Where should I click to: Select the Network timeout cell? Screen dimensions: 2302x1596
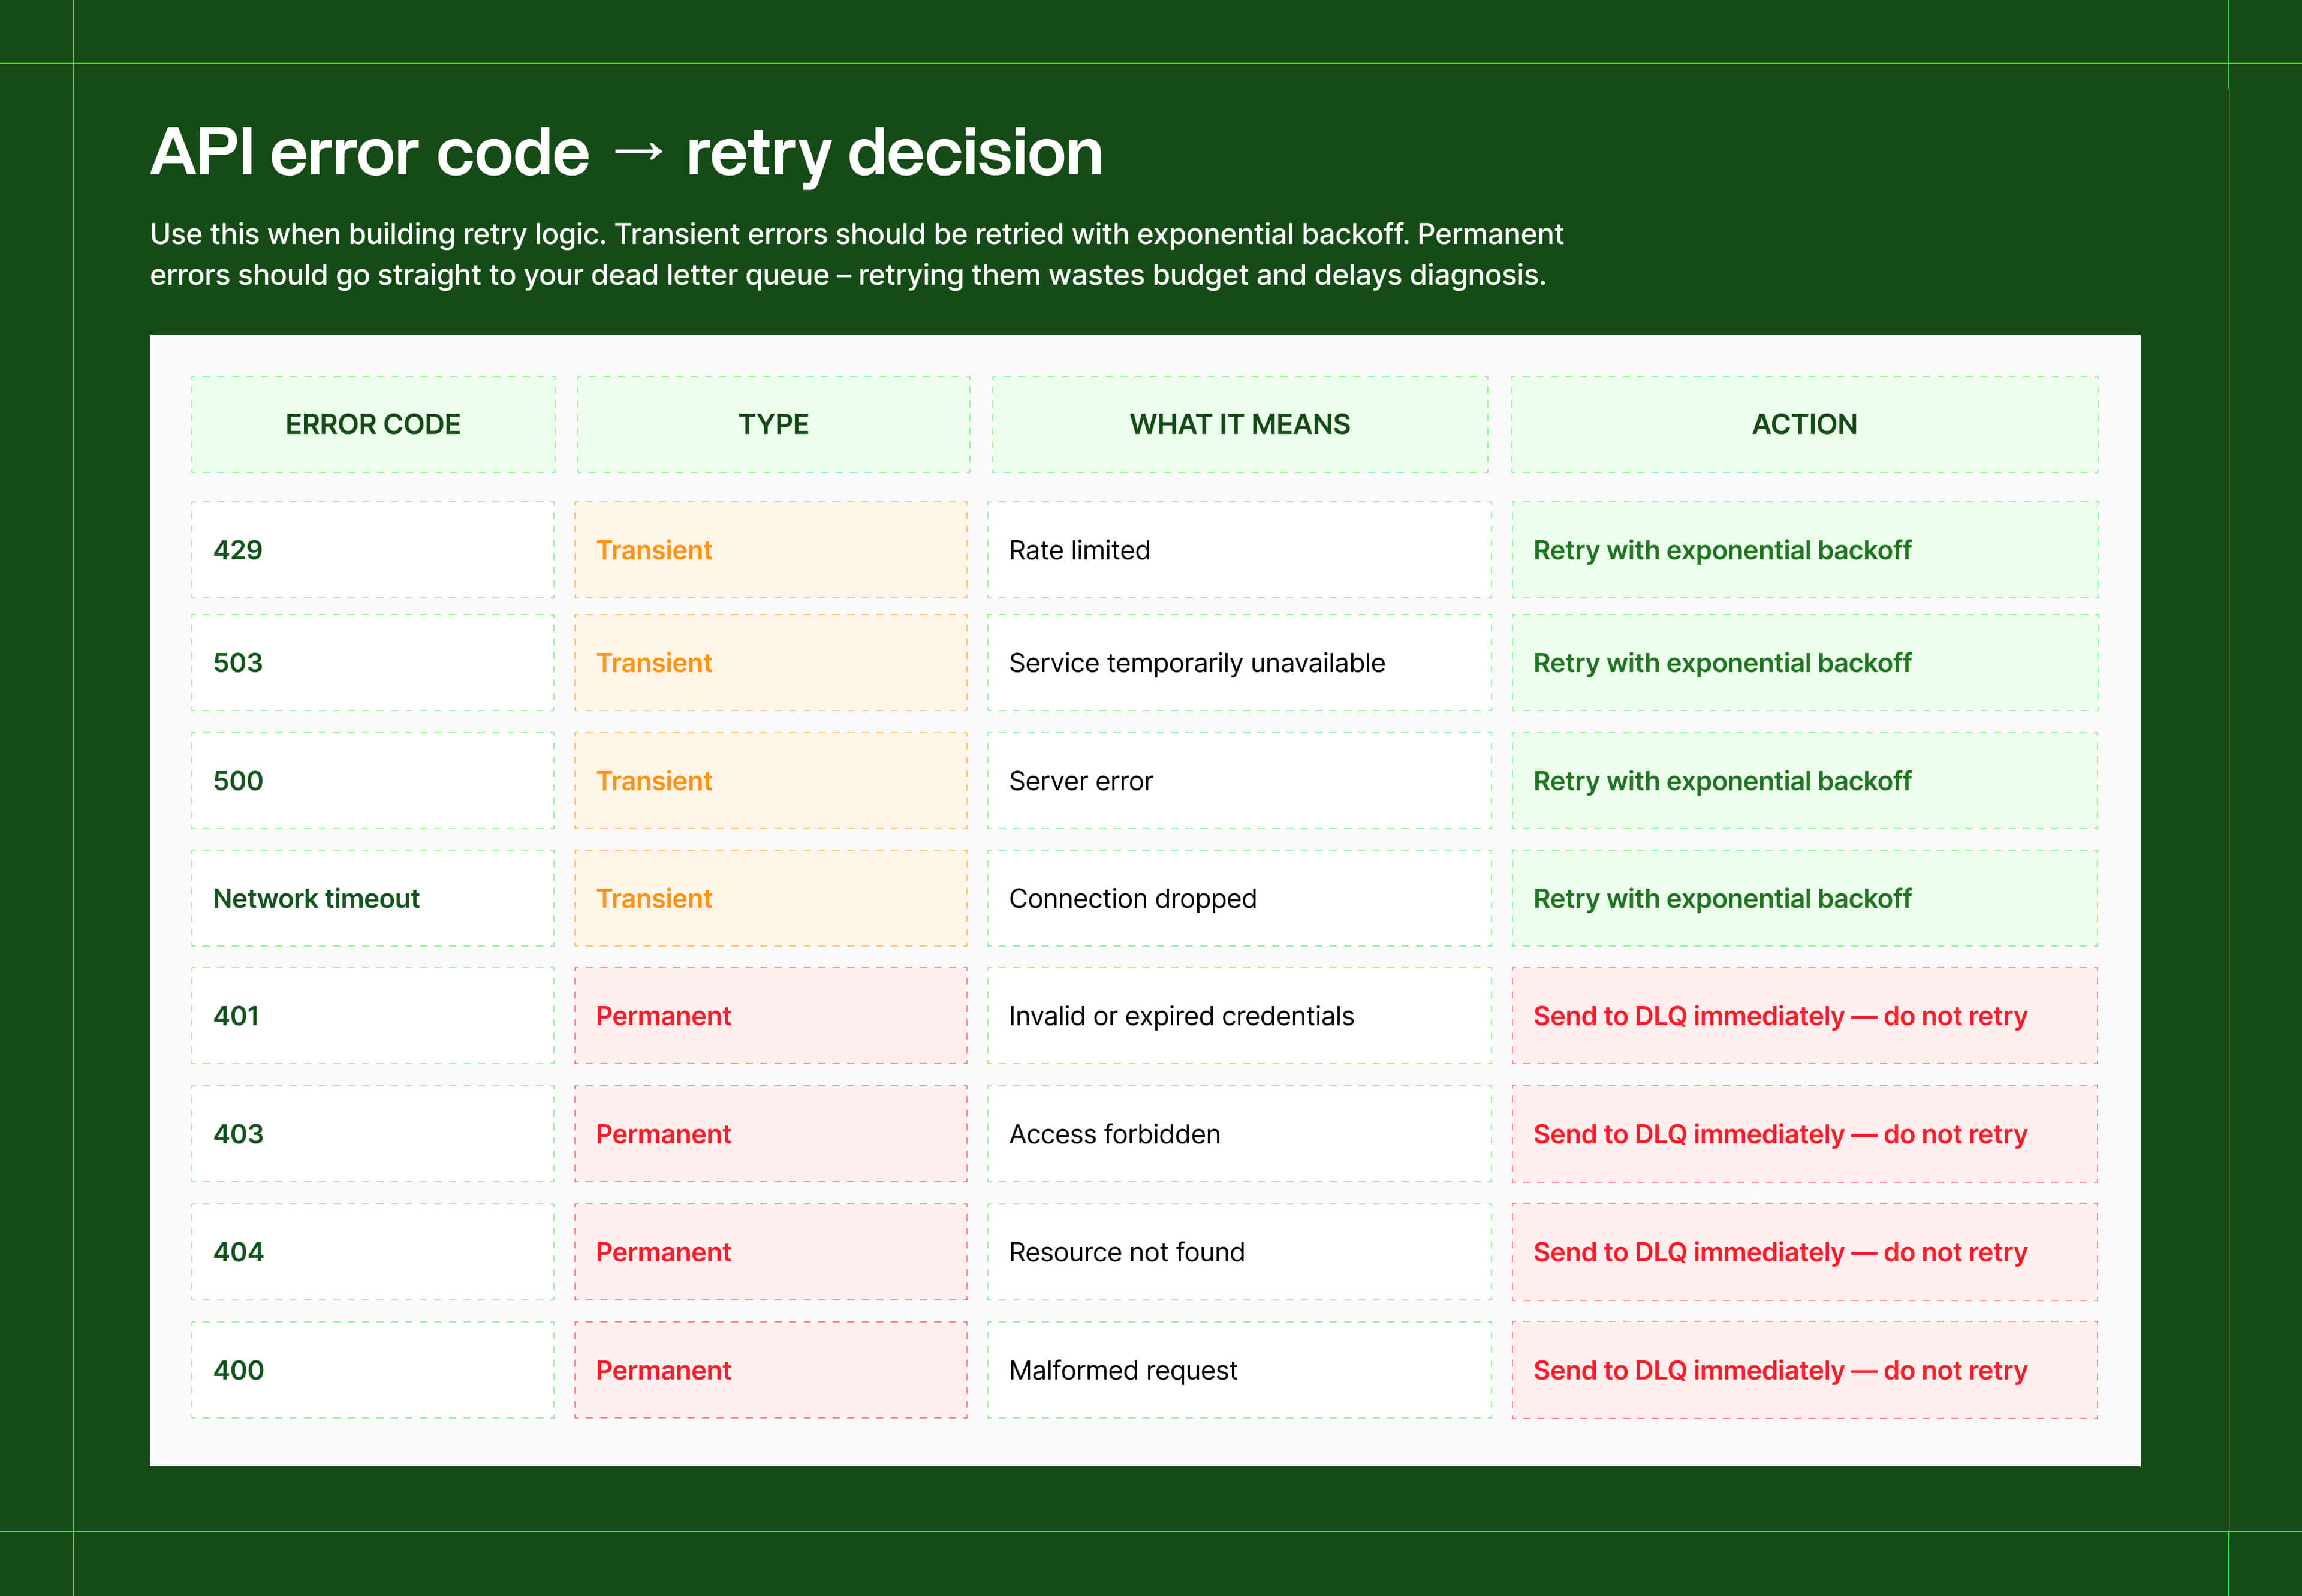pyautogui.click(x=373, y=898)
